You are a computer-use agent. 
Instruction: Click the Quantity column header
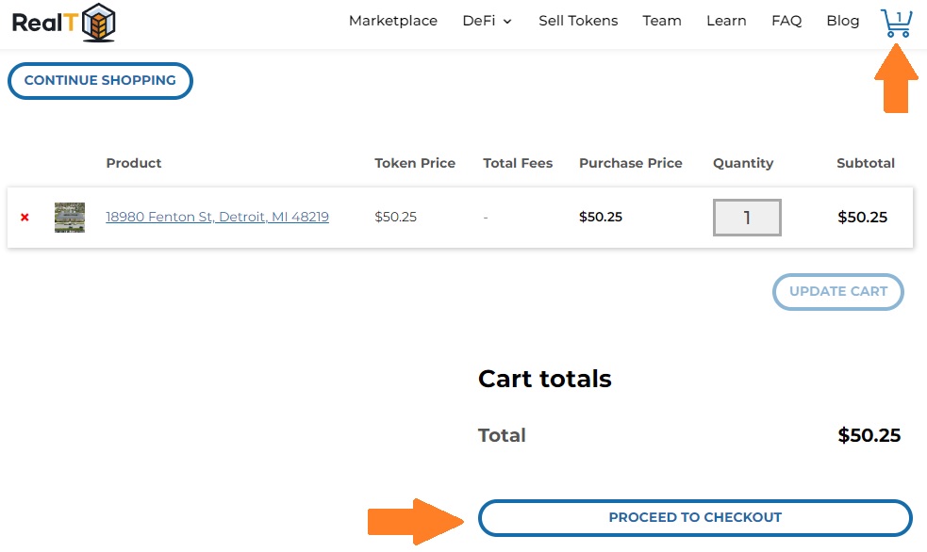[x=742, y=163]
